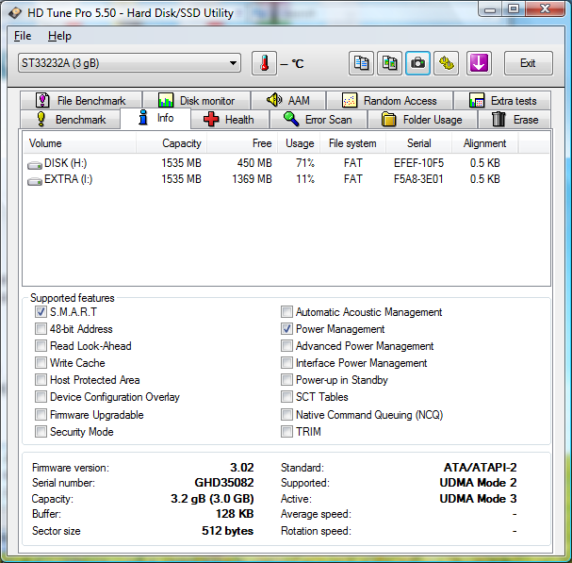Click the copy screenshot to clipboard icon

389,63
